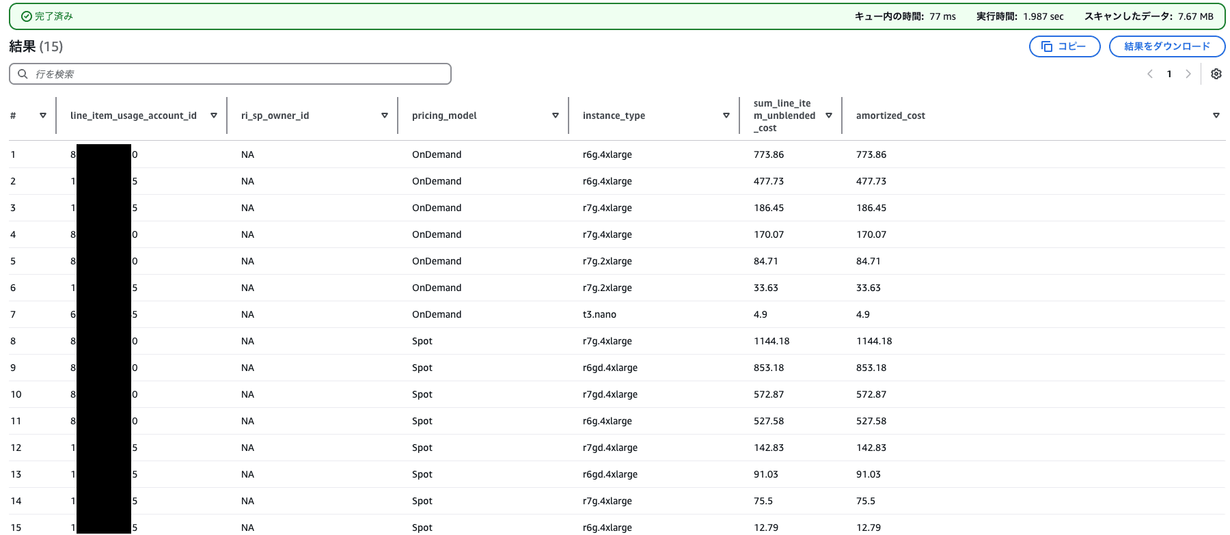The height and width of the screenshot is (535, 1230).
Task: Go to next results page arrow
Action: point(1188,74)
